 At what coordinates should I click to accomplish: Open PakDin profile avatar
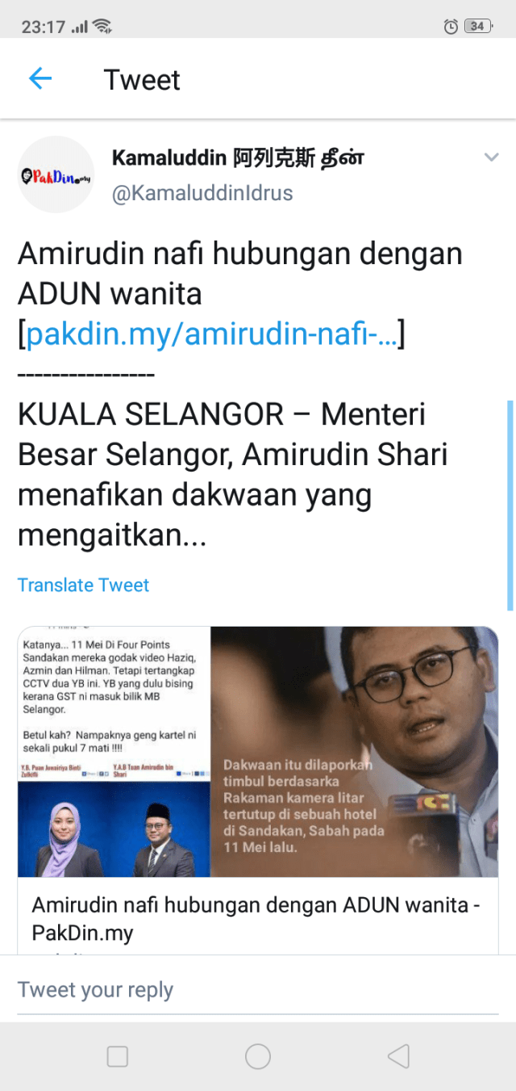(x=56, y=174)
